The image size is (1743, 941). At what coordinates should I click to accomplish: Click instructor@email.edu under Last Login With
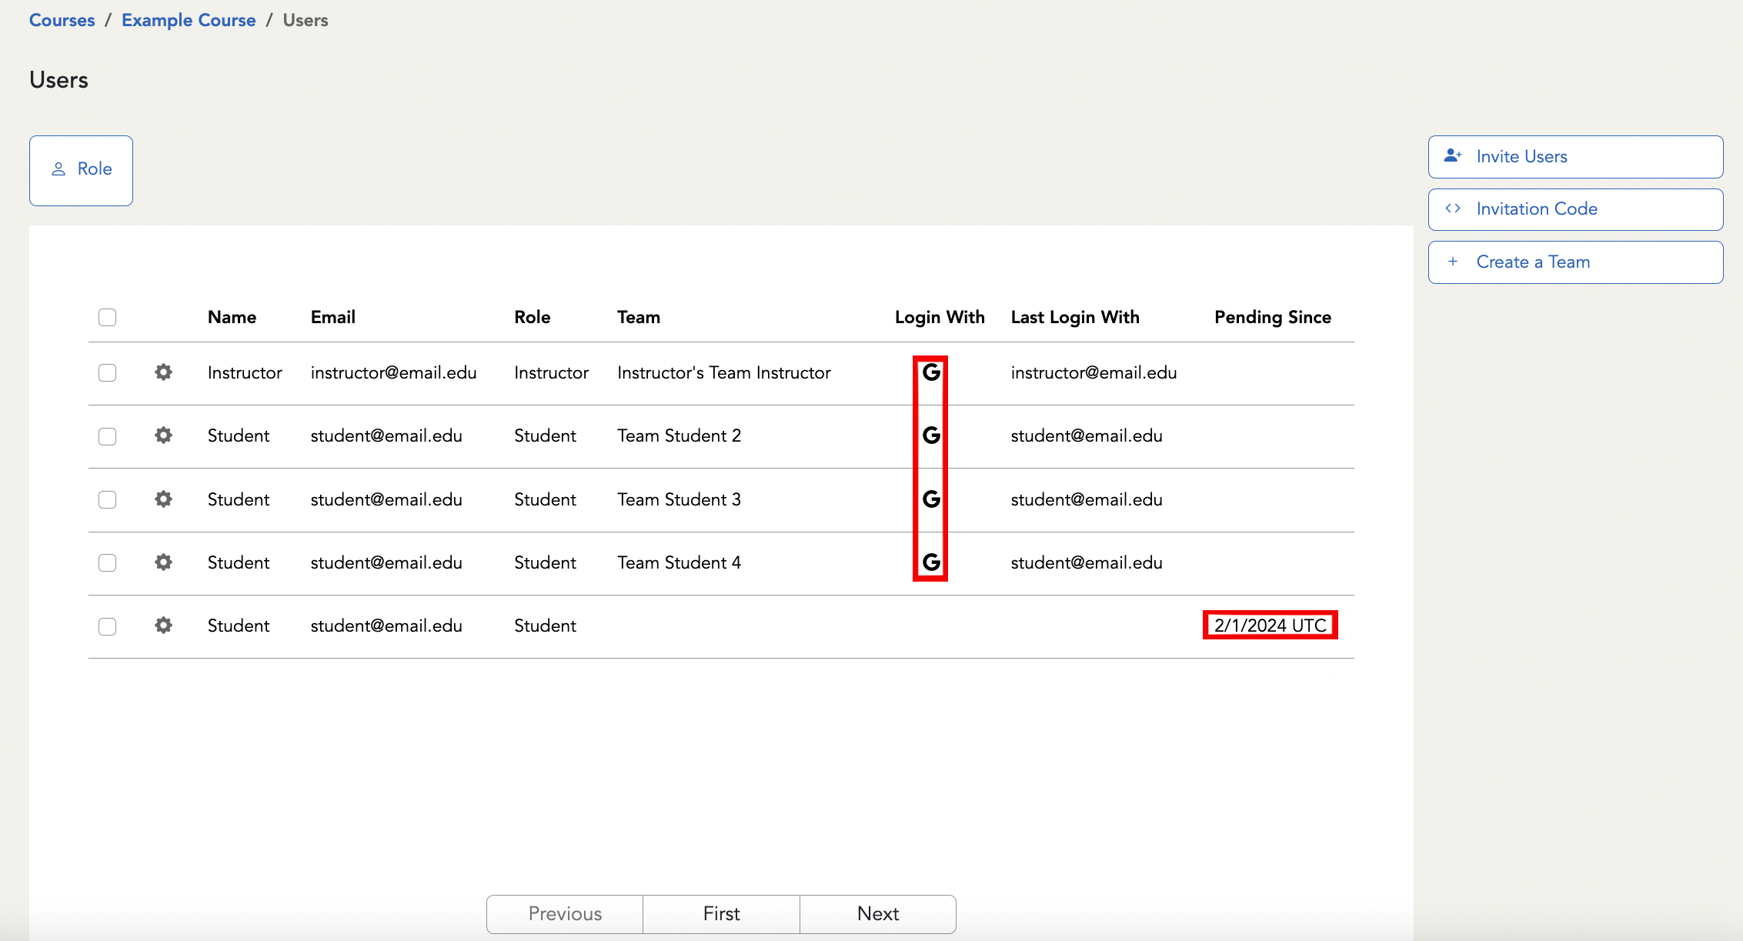pyautogui.click(x=1094, y=372)
